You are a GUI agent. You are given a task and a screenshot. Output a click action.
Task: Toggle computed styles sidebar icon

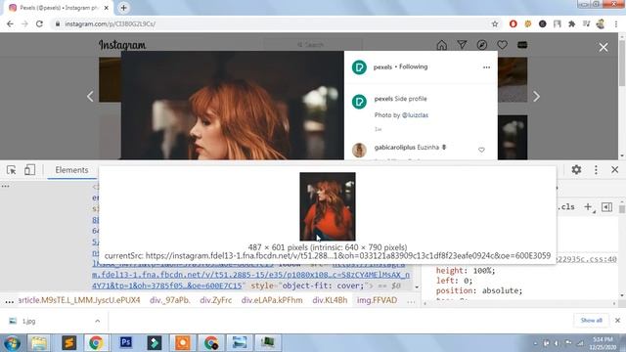(606, 206)
